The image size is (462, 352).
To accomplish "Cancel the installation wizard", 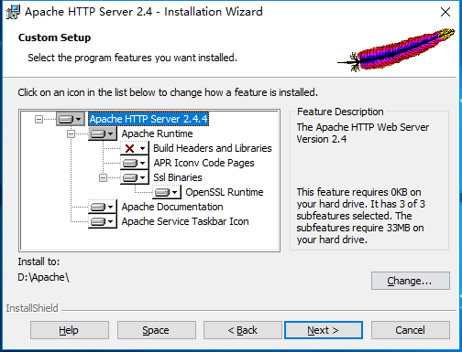I will 411,330.
